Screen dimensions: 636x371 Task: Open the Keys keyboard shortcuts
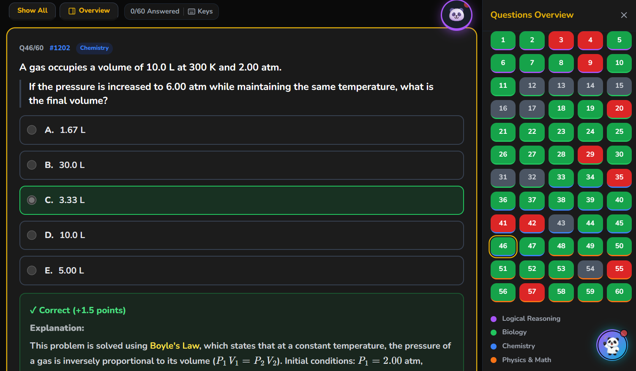(x=200, y=11)
